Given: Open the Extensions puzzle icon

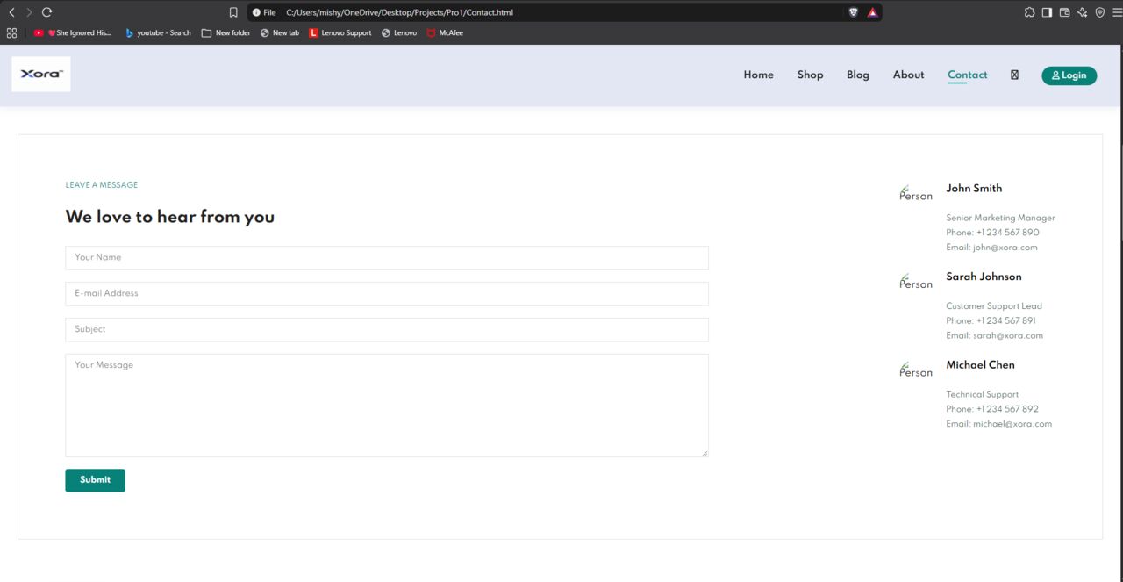Looking at the screenshot, I should pos(1029,12).
